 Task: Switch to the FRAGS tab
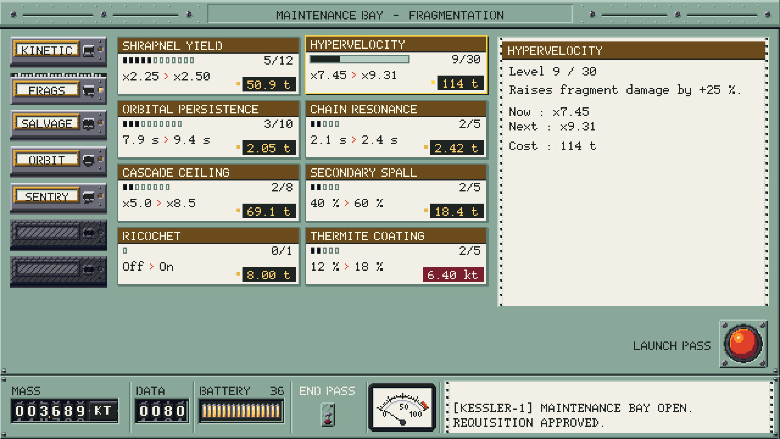coord(58,90)
